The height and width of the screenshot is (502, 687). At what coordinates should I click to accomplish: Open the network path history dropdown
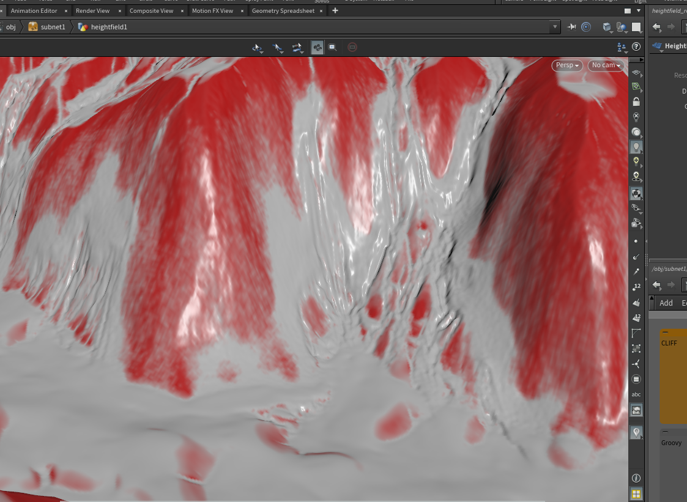[x=555, y=27]
